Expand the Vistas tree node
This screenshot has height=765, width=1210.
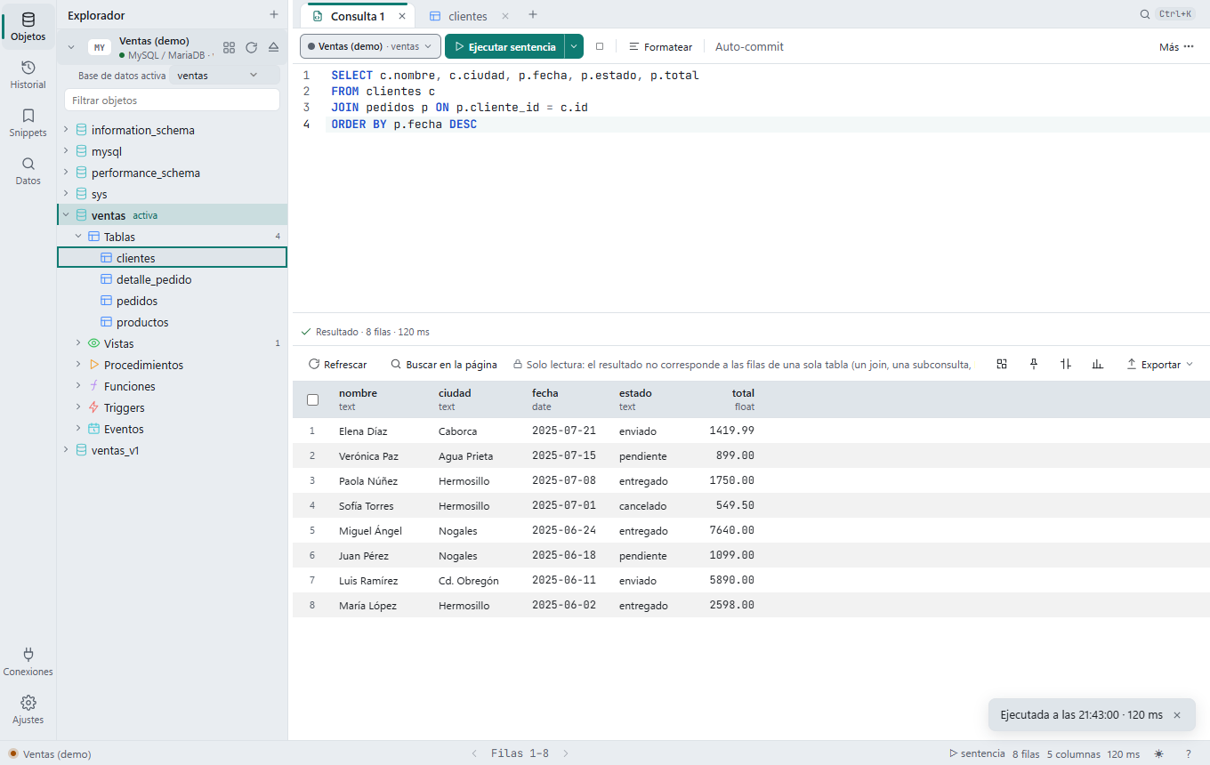78,343
